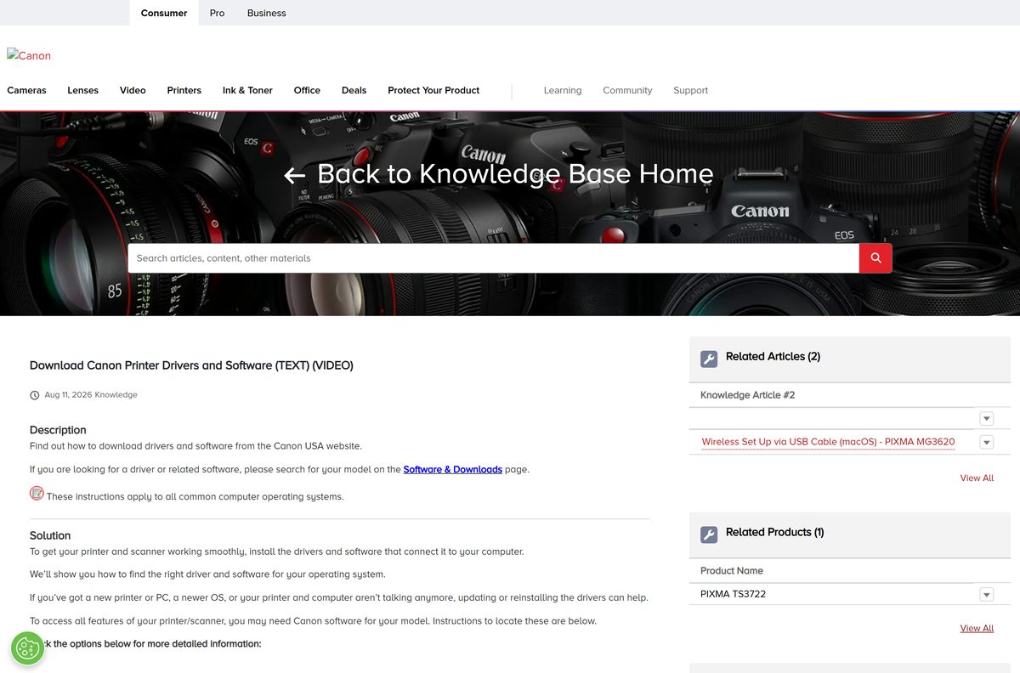1020x673 pixels.
Task: Click the back arrow beside Knowledge Base Home
Action: pos(294,175)
